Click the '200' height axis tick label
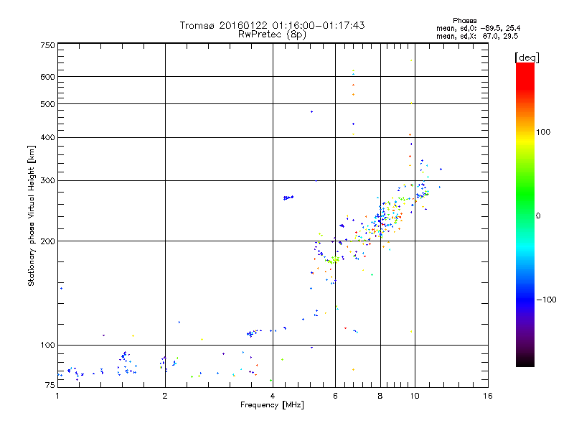The width and height of the screenshot is (574, 431). (x=47, y=241)
